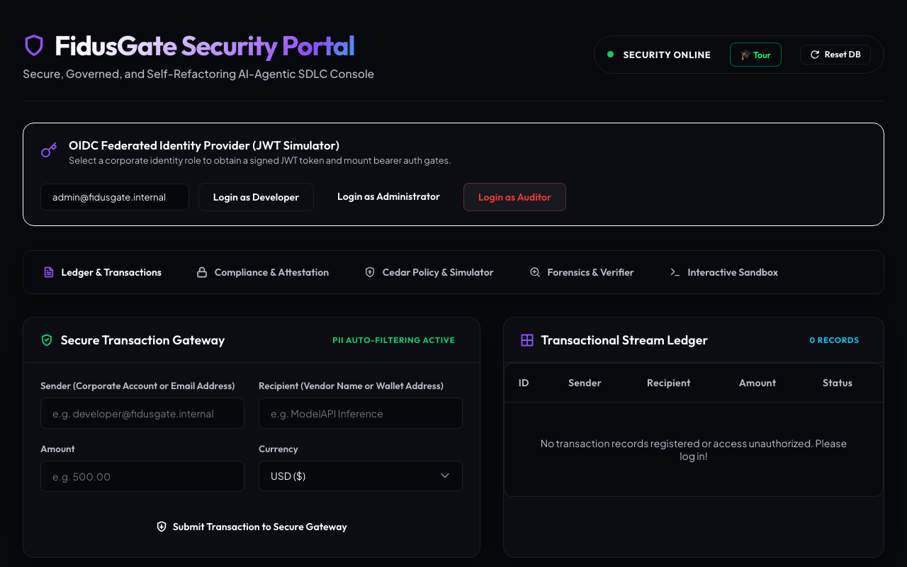The height and width of the screenshot is (567, 907).
Task: Click the red Login as Auditor button
Action: coord(514,197)
